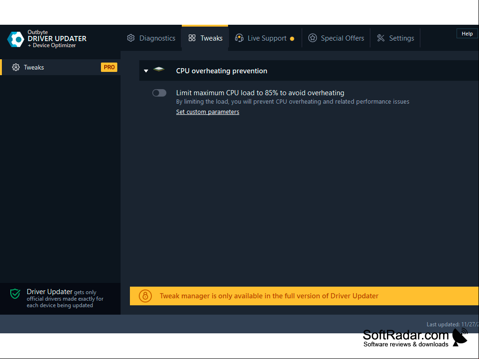Image resolution: width=479 pixels, height=359 pixels.
Task: Click the 'By limiting the load' description text
Action: tap(293, 102)
